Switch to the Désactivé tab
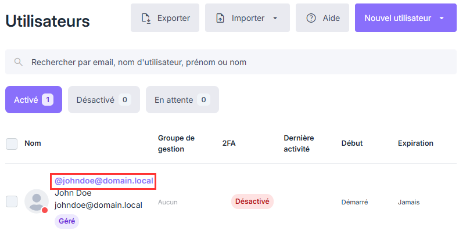Screen dimensions: 459x234 104,100
